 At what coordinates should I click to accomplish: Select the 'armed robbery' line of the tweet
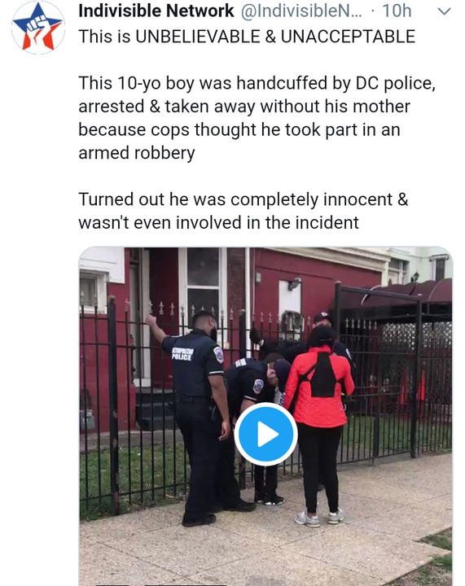pyautogui.click(x=137, y=153)
